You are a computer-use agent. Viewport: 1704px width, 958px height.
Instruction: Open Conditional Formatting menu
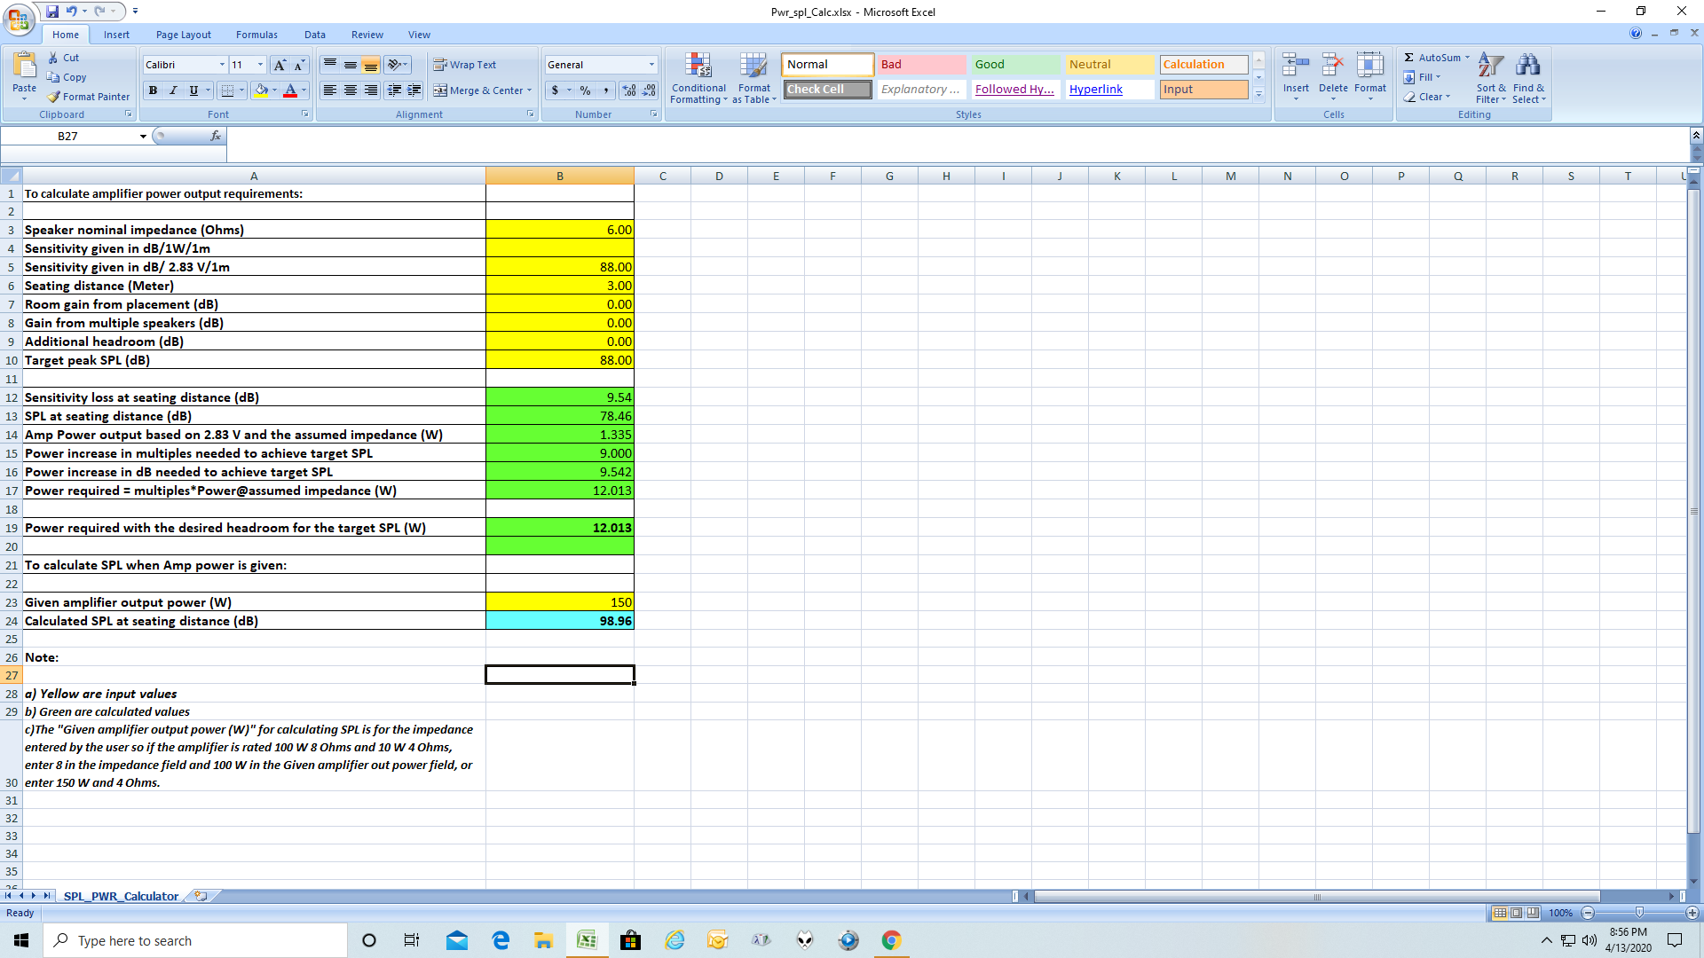pos(698,77)
